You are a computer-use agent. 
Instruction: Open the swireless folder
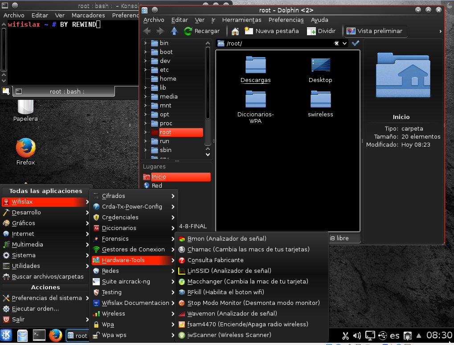320,104
